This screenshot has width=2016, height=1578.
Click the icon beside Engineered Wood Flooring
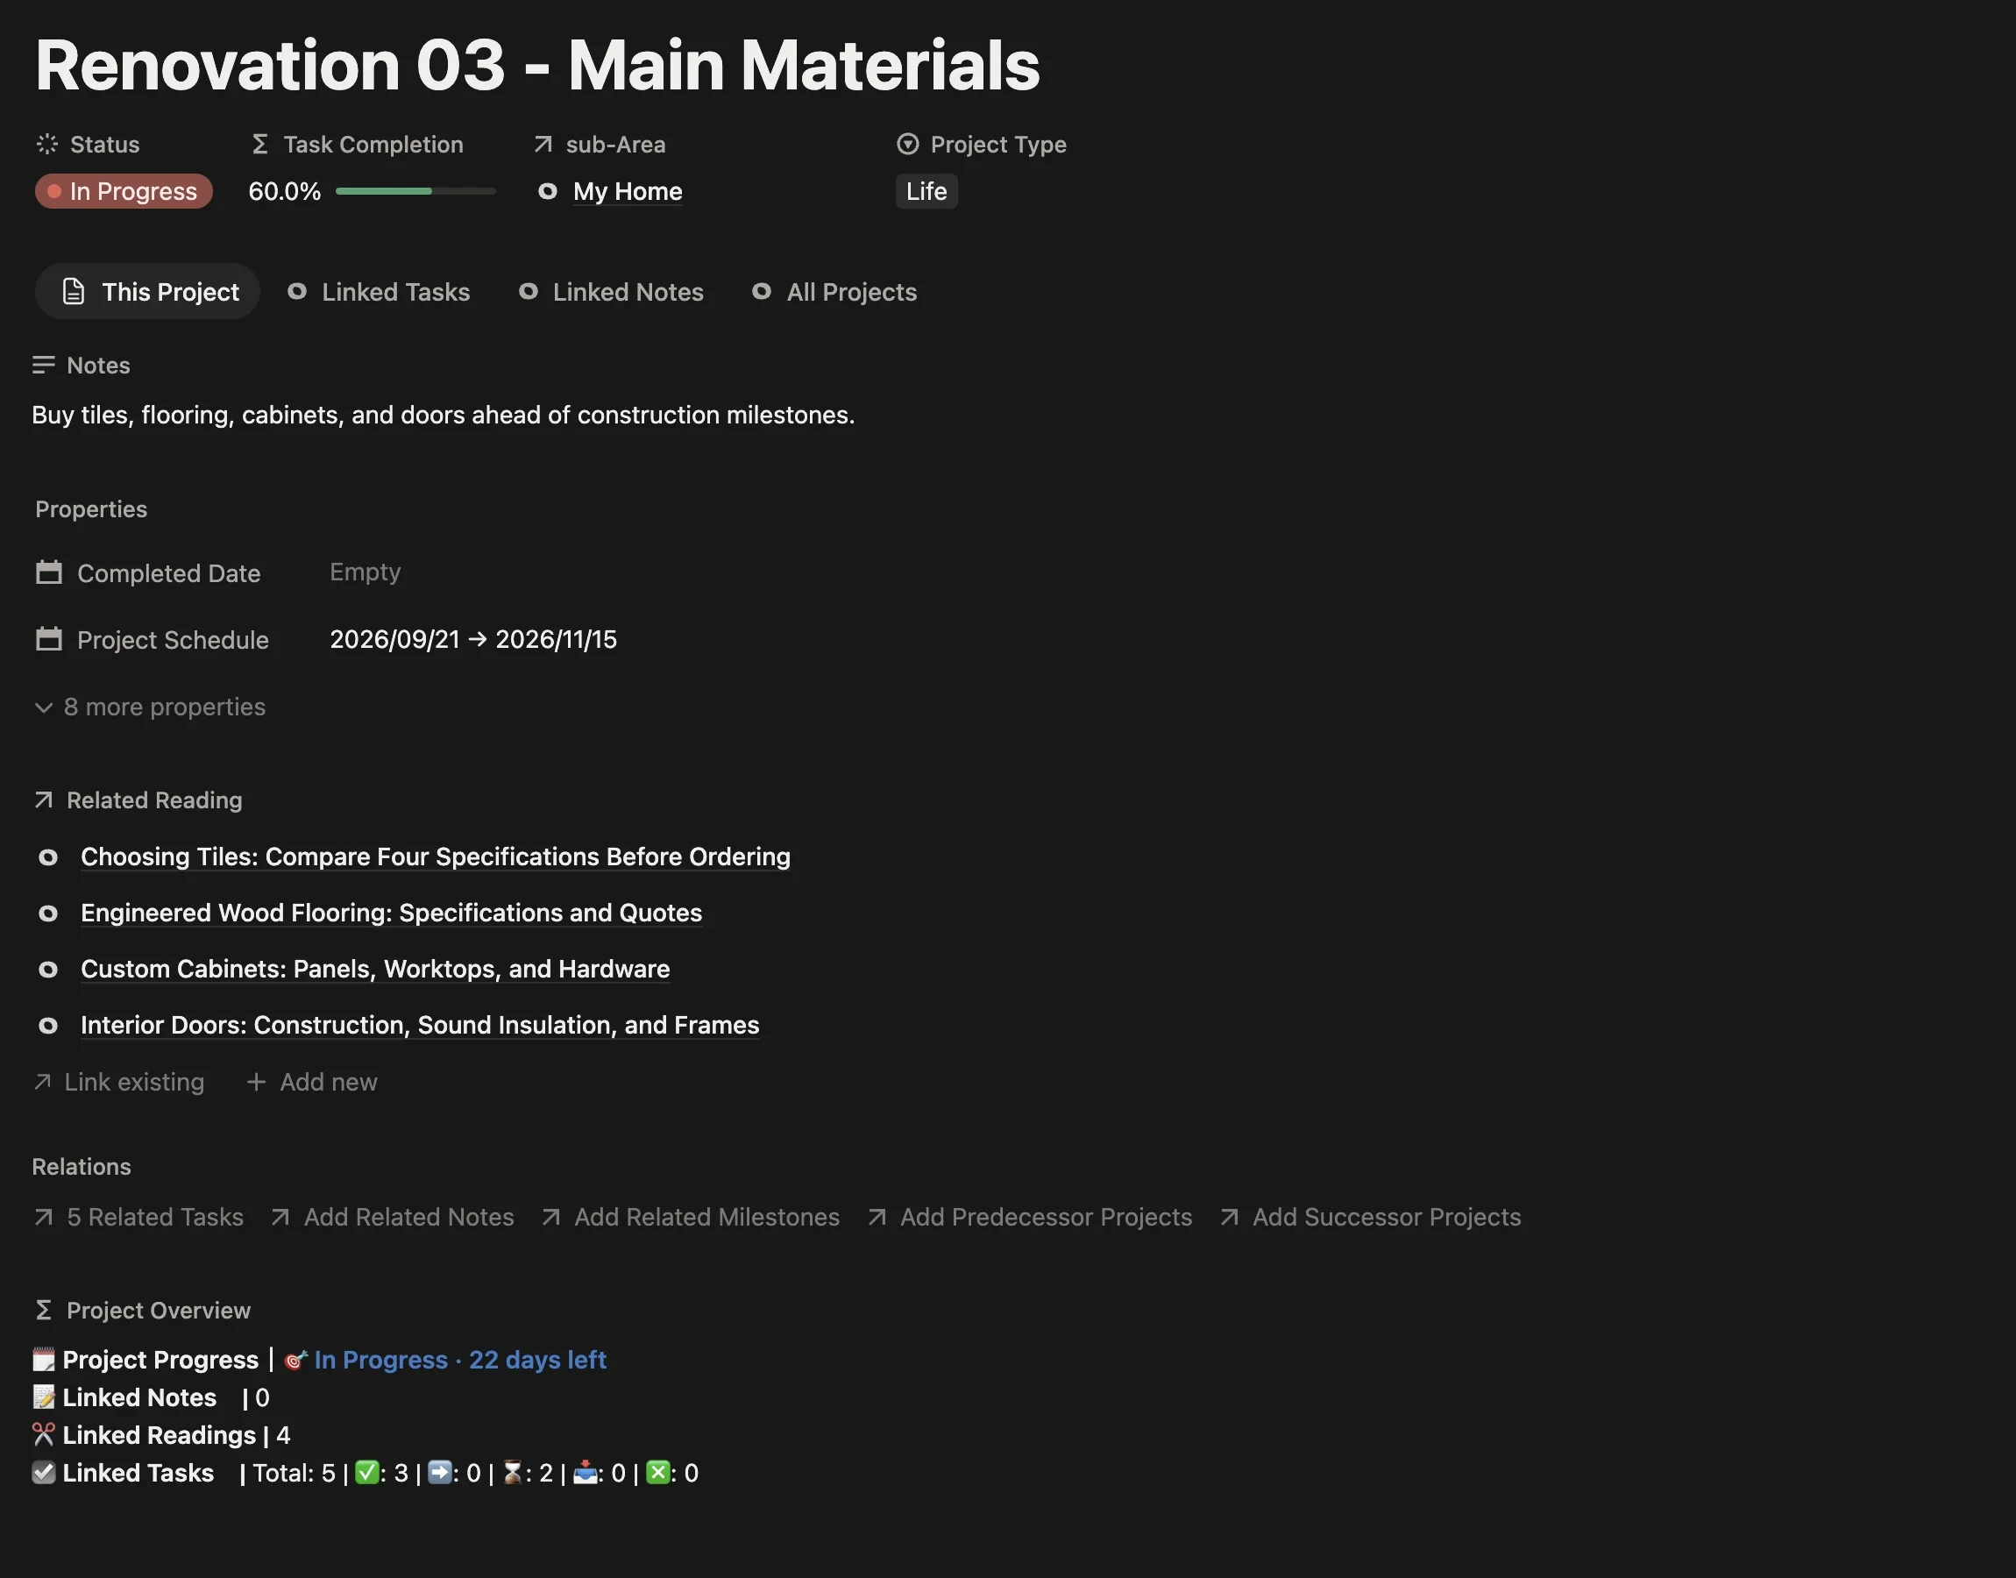pyautogui.click(x=48, y=913)
